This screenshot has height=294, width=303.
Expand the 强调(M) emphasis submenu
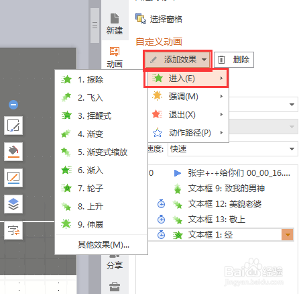coord(188,97)
